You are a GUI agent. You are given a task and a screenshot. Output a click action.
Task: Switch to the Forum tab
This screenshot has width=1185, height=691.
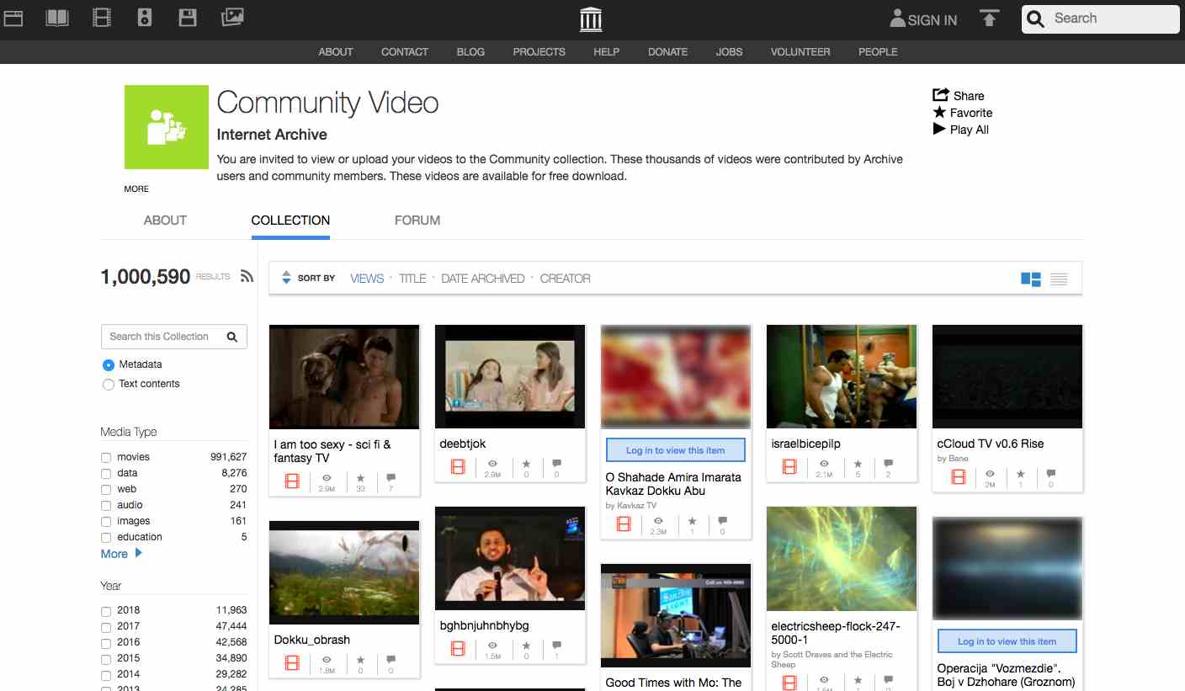pos(417,220)
